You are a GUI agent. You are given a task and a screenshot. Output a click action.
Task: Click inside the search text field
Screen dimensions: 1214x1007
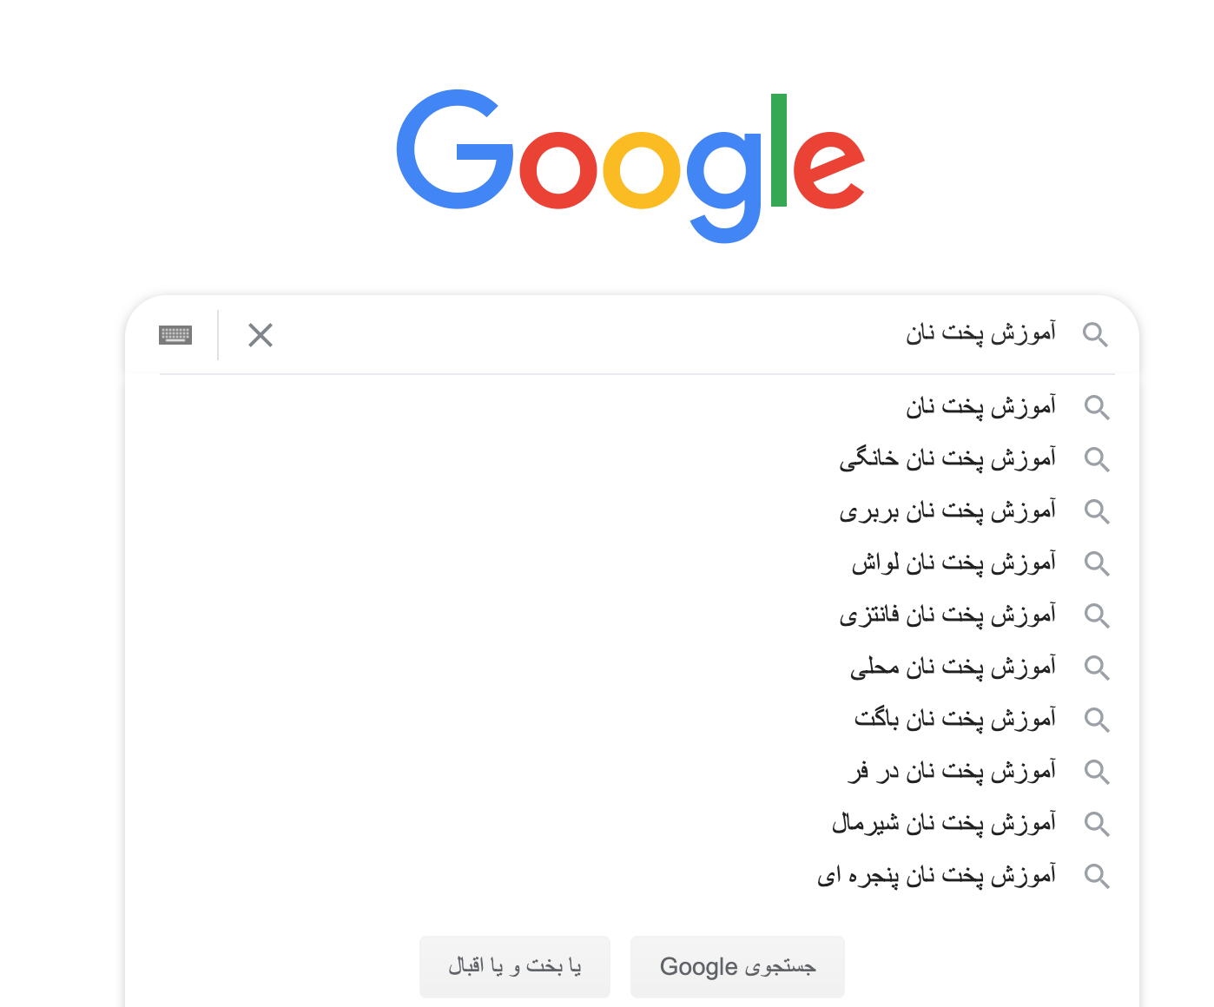(608, 335)
